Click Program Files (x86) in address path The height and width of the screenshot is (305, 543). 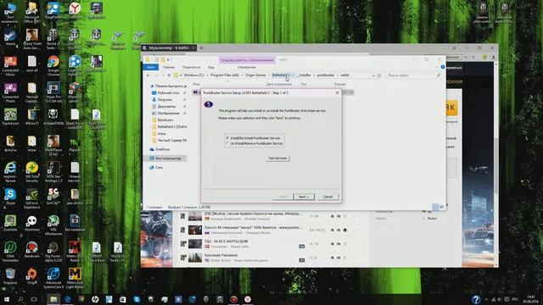click(225, 75)
